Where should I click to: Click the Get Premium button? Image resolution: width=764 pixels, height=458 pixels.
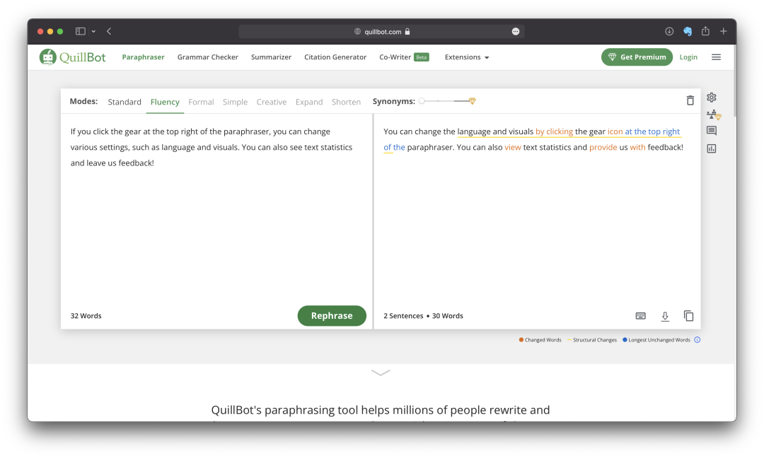coord(637,57)
